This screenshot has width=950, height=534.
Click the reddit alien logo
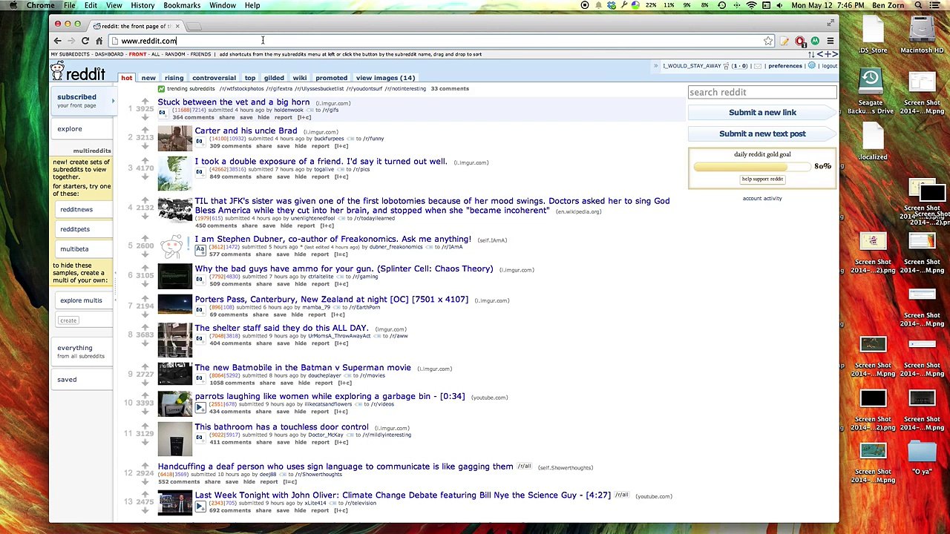[x=57, y=72]
